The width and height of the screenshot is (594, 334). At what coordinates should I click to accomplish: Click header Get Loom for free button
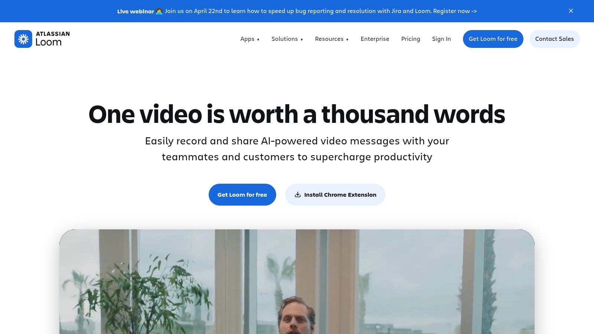(493, 39)
